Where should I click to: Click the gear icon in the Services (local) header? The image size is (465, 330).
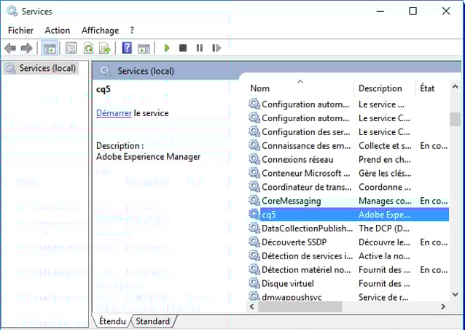pos(105,71)
